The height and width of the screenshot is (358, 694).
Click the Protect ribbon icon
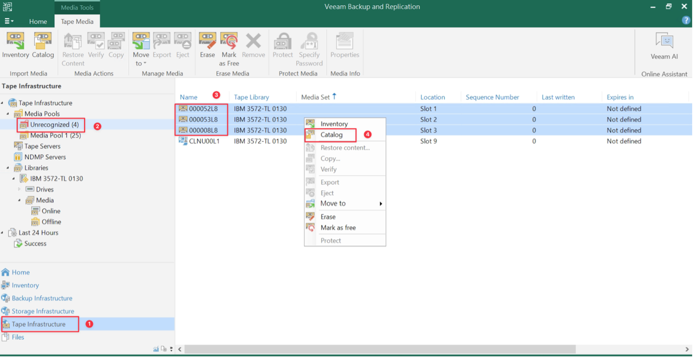point(283,46)
